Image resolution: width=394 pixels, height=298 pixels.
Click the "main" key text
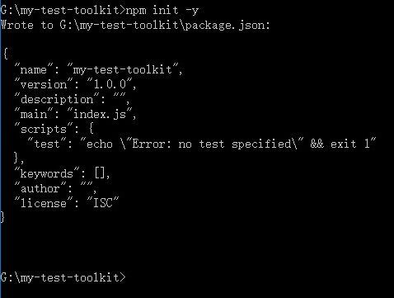[x=34, y=114]
